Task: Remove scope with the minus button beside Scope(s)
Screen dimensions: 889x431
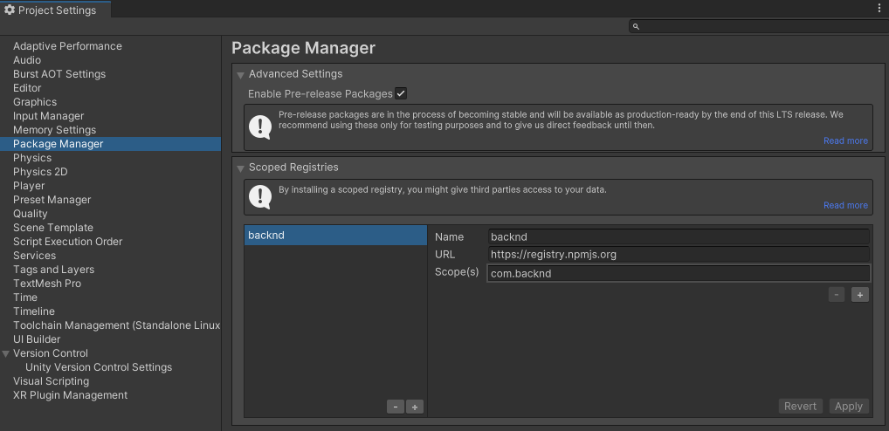Action: (x=837, y=295)
